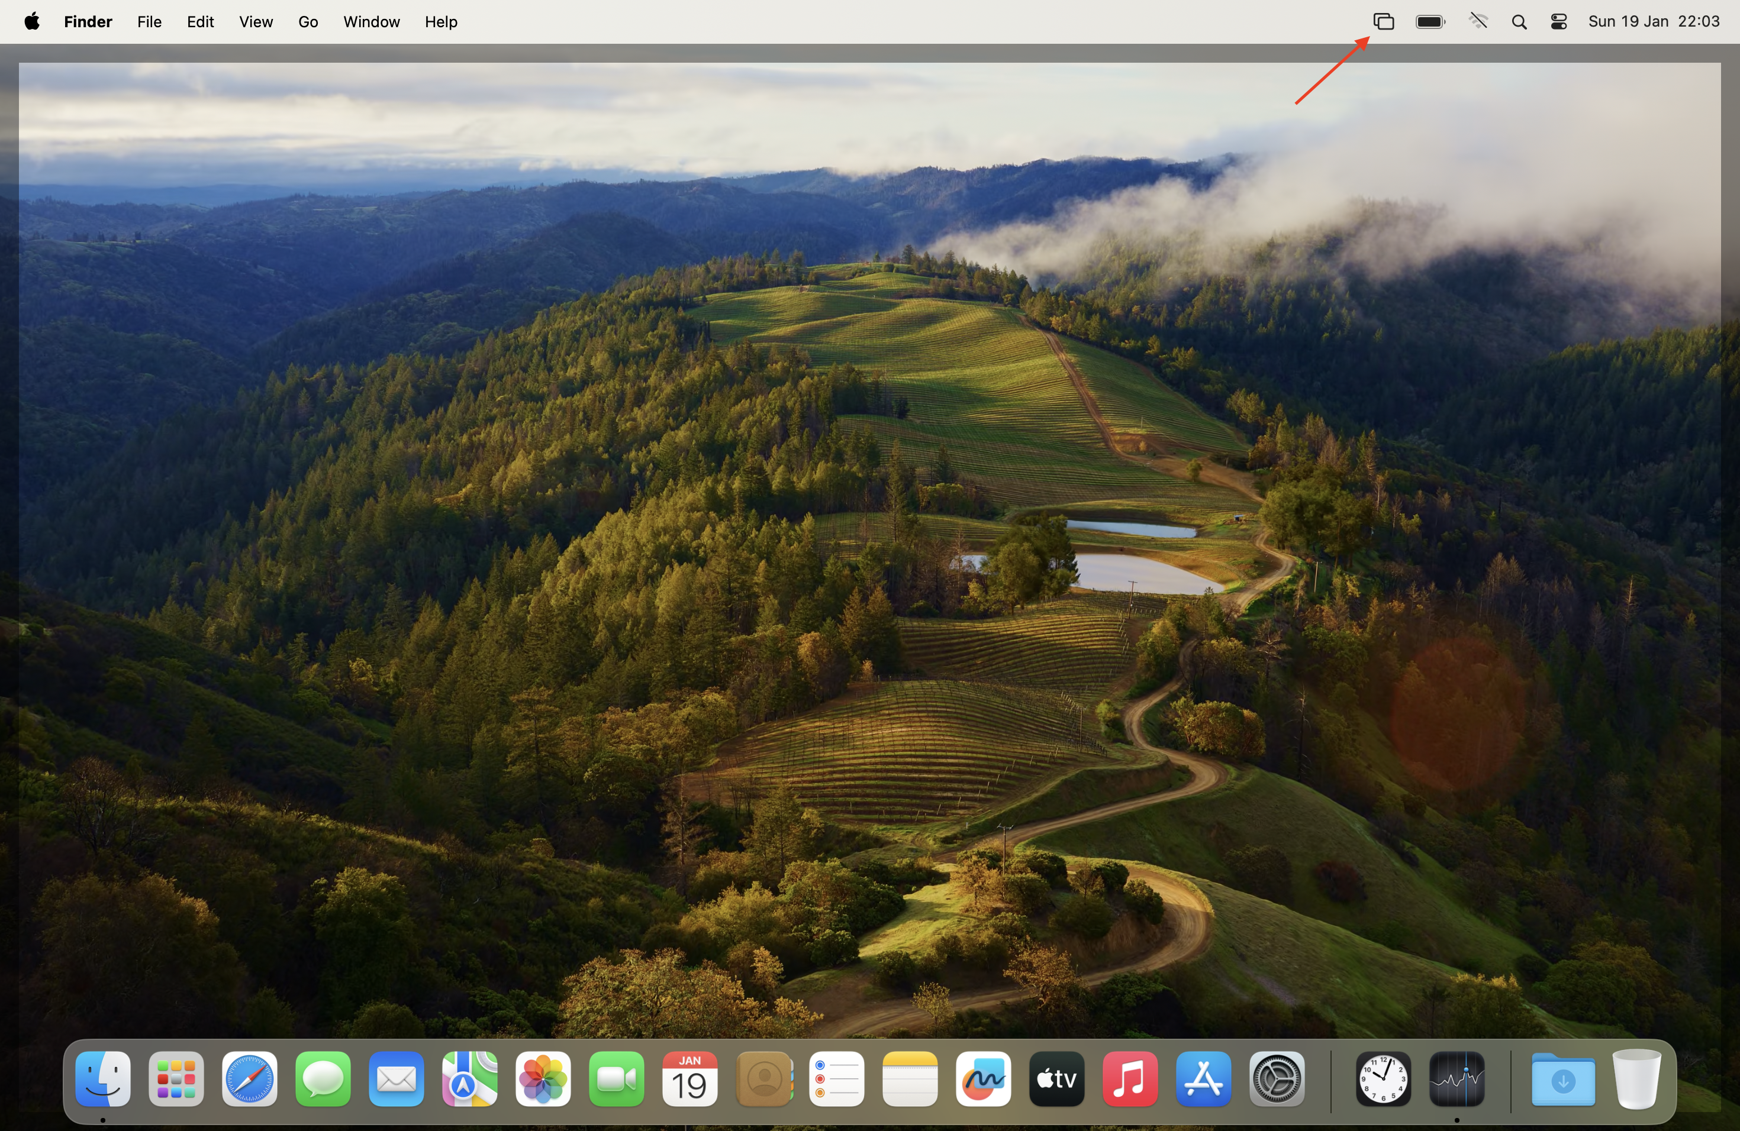
Task: Open Spotlight search
Action: (x=1519, y=22)
